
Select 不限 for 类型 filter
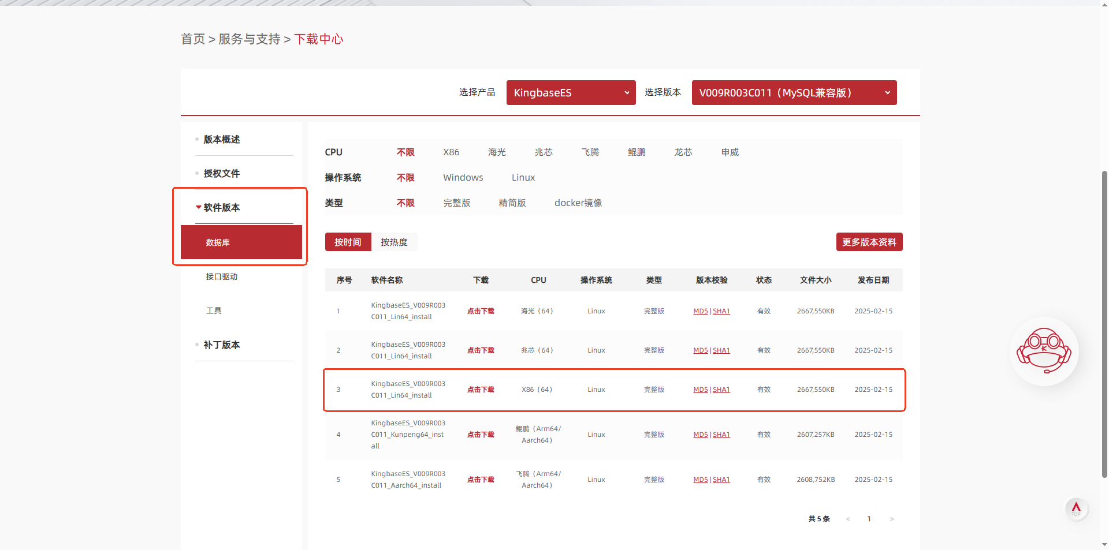click(405, 203)
